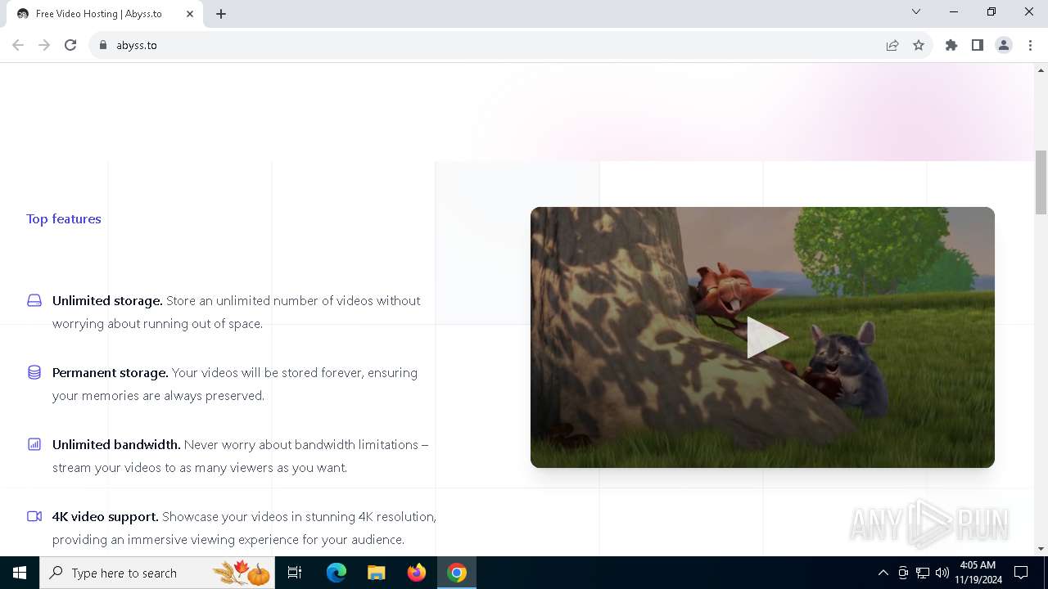Click the page vertical scrollbar thumb
1048x589 pixels.
tap(1041, 182)
